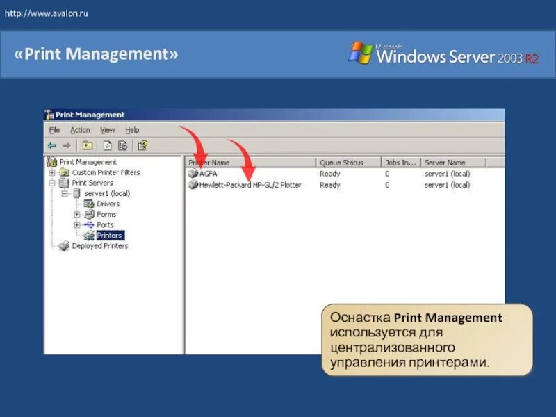
Task: Select the AGFA printer name
Action: [208, 174]
